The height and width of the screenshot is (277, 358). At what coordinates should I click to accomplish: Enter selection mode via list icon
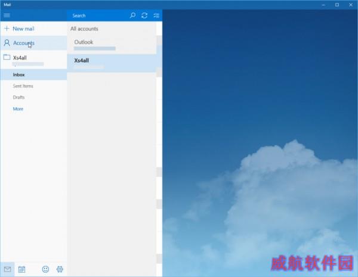[x=156, y=15]
